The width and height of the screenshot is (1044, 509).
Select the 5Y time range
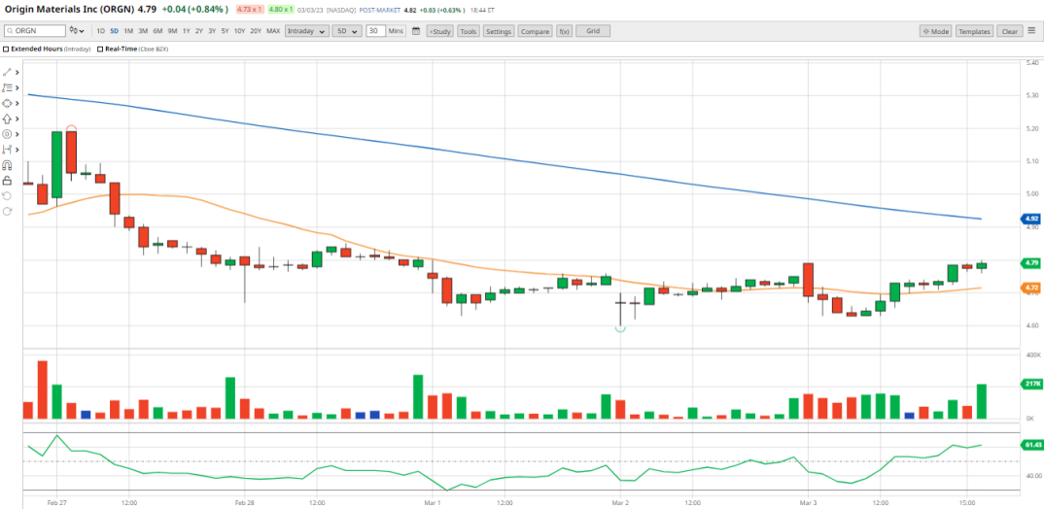(x=226, y=31)
